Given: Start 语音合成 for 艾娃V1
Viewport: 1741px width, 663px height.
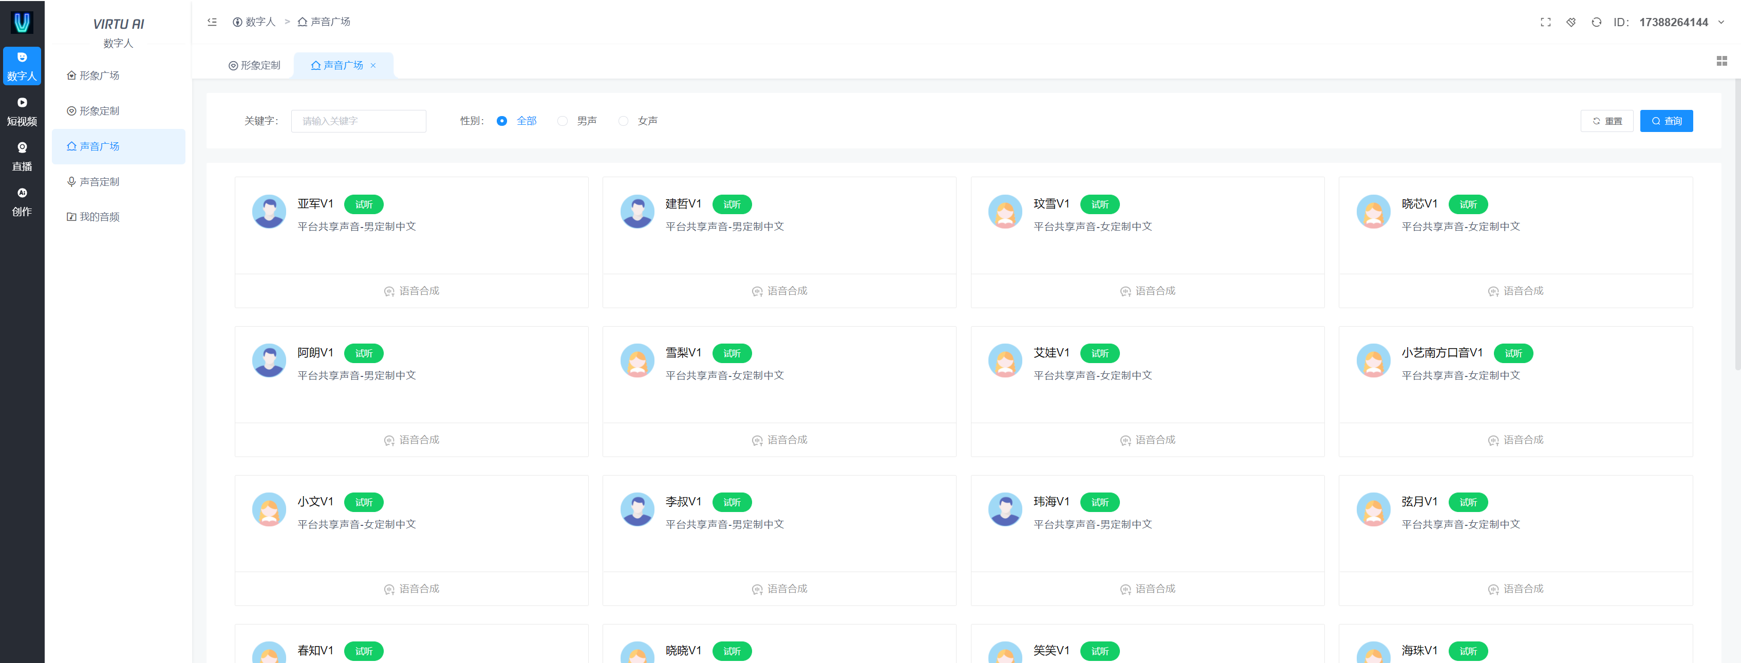Looking at the screenshot, I should point(1147,440).
